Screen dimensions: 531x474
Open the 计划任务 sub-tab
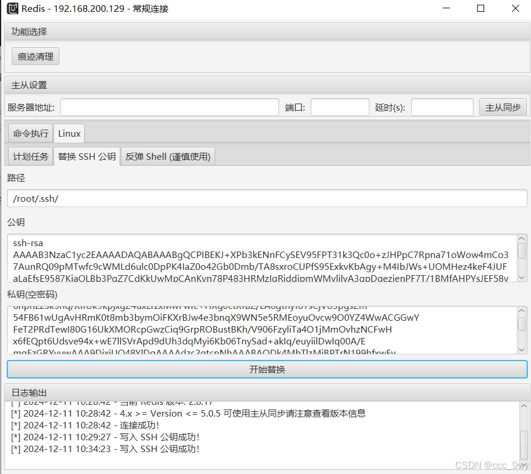30,157
